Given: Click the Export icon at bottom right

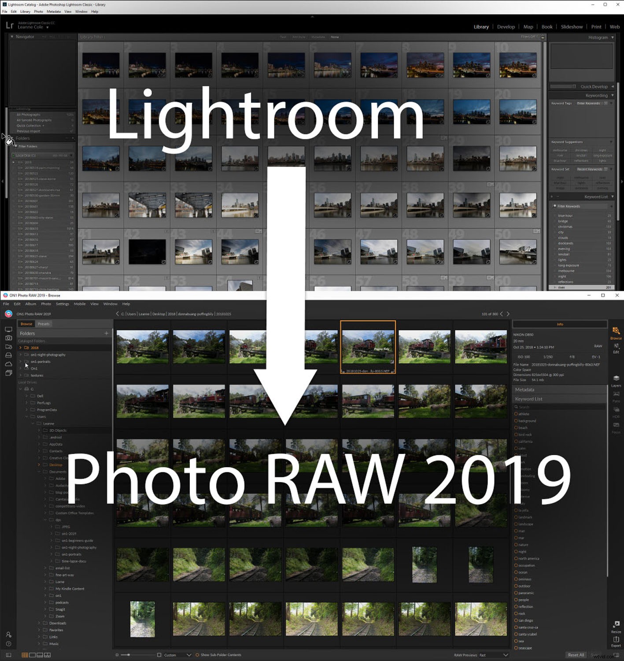Looking at the screenshot, I should coord(616,639).
